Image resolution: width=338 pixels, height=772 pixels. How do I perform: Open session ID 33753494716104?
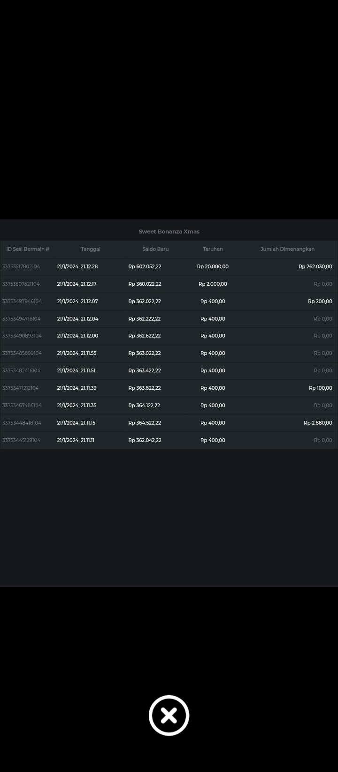click(x=21, y=319)
